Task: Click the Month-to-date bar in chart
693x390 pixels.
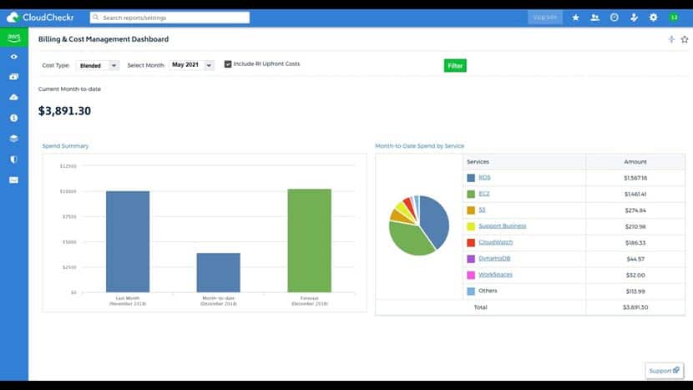Action: point(218,272)
